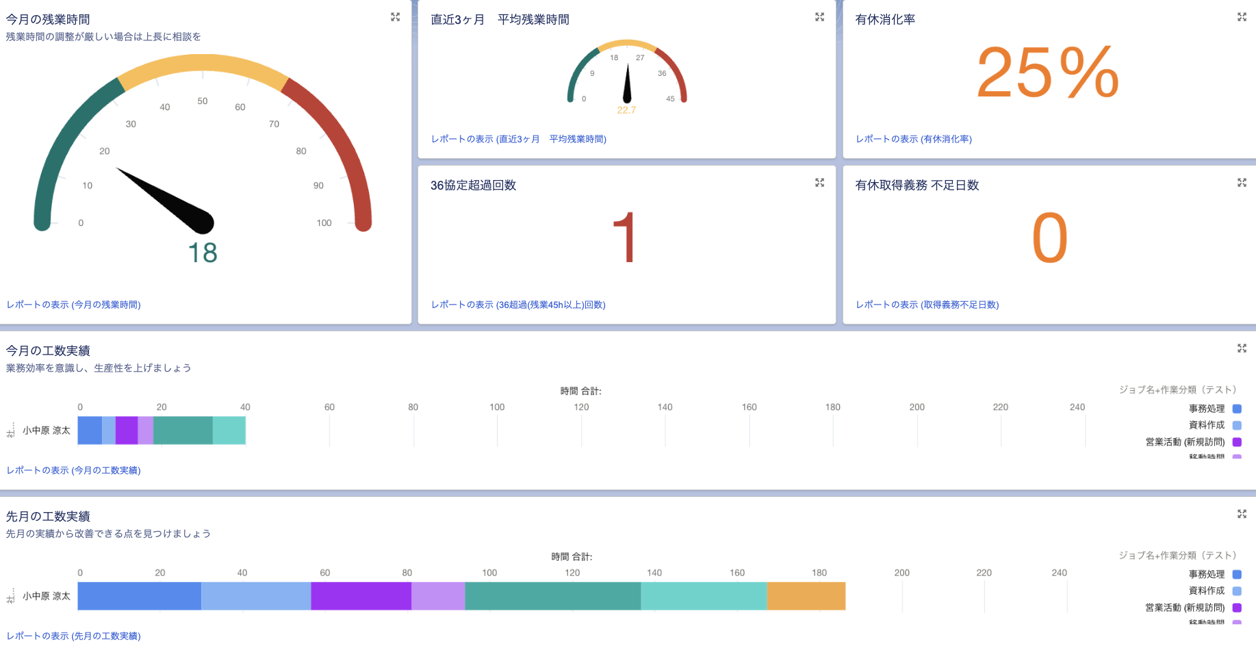1256x651 pixels.
Task: Open report link for 有休消化率
Action: [914, 139]
